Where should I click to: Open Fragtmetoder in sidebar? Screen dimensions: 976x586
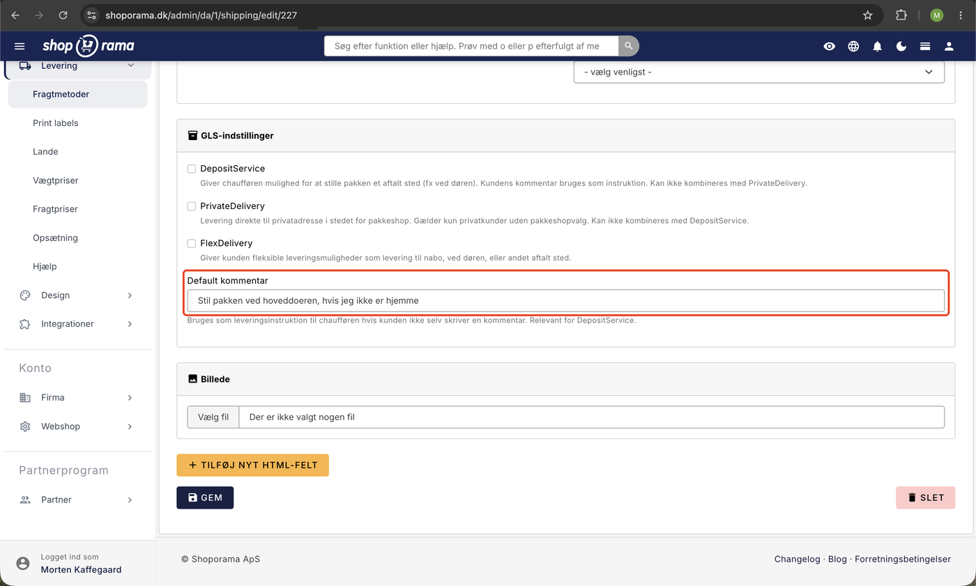77,94
